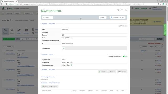Toggle the Оплачен полностью switch

124,56
